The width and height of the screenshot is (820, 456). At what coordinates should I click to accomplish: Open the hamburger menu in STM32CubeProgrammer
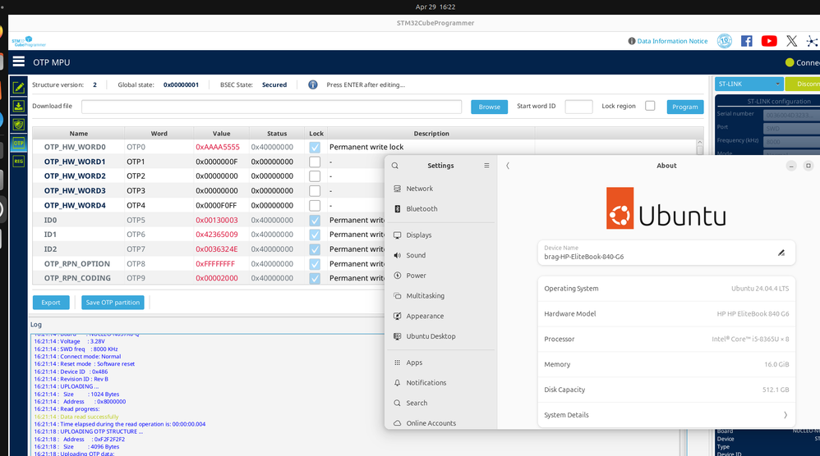point(19,62)
